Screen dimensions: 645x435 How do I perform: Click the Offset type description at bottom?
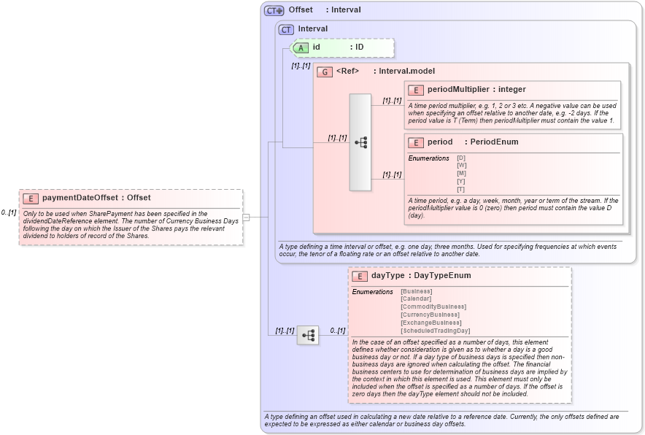pos(441,420)
